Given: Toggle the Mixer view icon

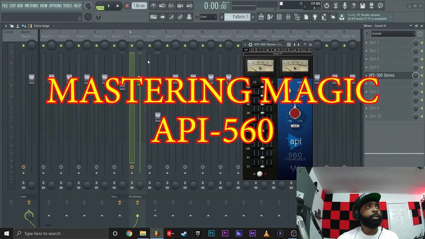Looking at the screenshot, I should pyautogui.click(x=288, y=17).
